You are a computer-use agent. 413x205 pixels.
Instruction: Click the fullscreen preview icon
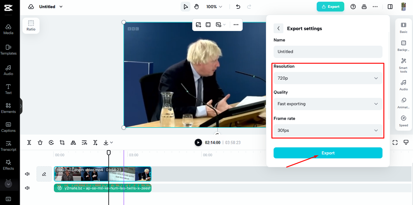[x=395, y=142]
